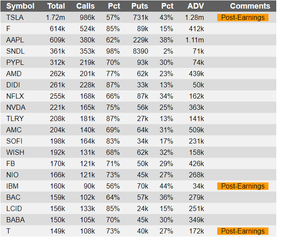Click the Comments column header
Viewport: 291px width, 240px height.
pyautogui.click(x=250, y=6)
